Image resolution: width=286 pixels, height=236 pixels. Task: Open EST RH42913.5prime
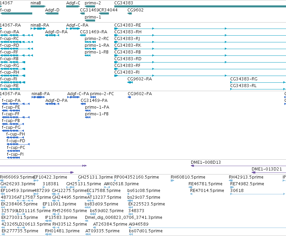246,177
